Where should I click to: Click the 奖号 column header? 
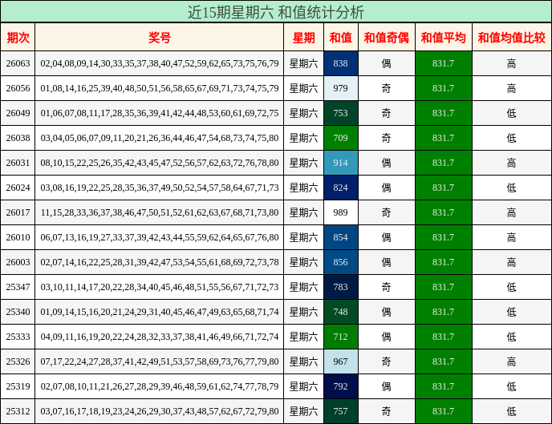(160, 37)
